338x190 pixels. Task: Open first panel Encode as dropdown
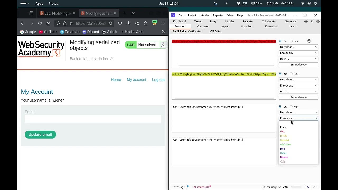coord(298,53)
